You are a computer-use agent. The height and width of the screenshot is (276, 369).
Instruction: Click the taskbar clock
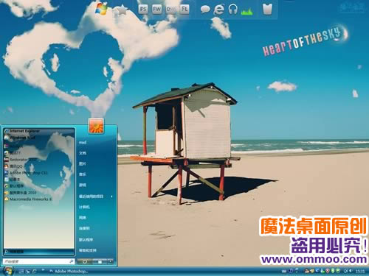[360, 272]
